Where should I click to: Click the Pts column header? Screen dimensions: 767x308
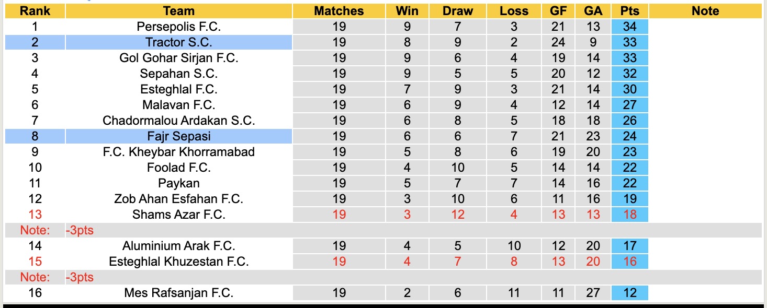click(630, 11)
